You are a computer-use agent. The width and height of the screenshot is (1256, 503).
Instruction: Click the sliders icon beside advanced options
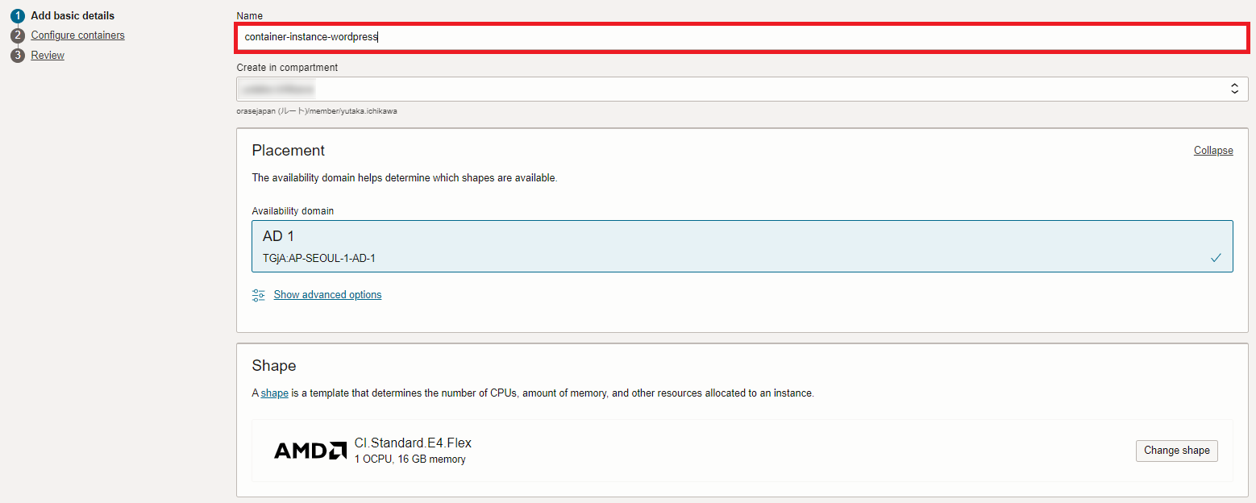coord(259,295)
